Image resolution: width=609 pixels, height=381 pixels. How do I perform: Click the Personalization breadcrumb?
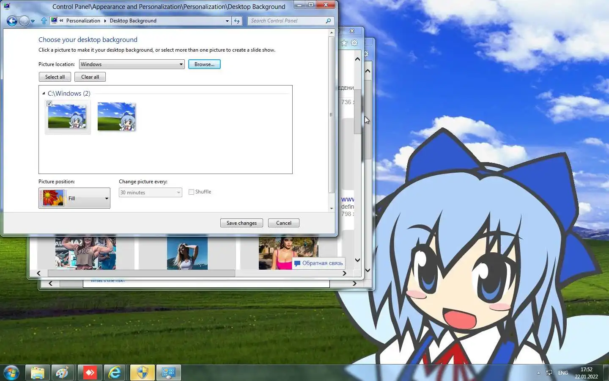(x=83, y=21)
